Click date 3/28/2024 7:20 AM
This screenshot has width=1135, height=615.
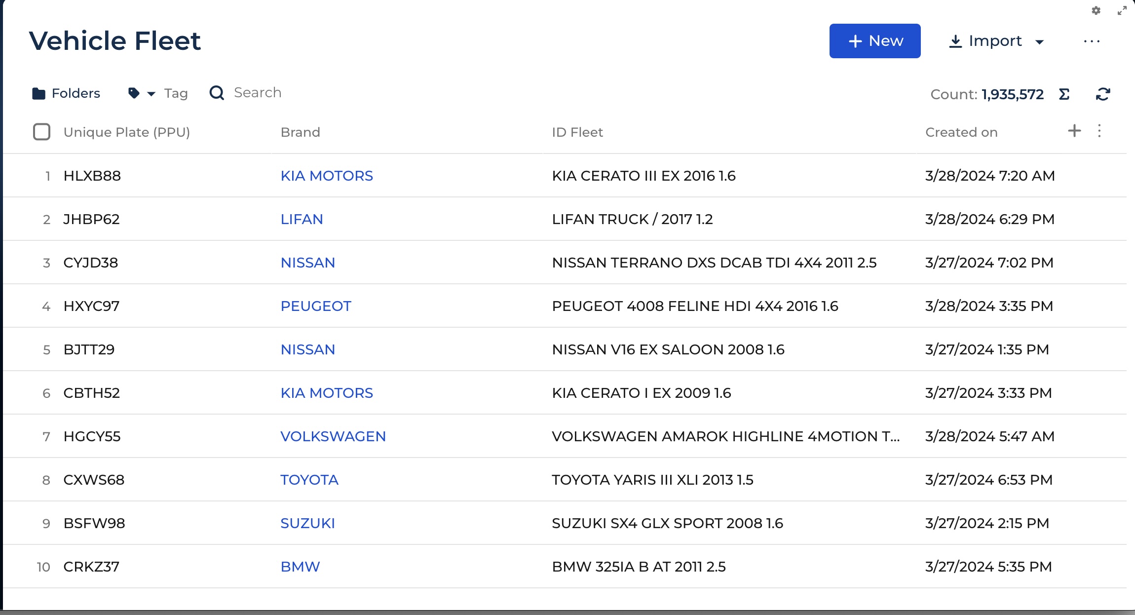990,176
